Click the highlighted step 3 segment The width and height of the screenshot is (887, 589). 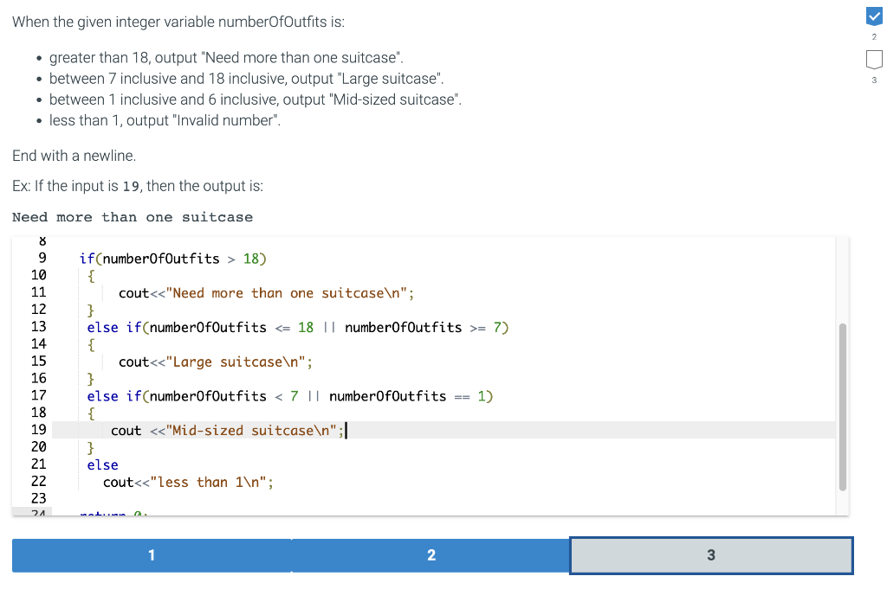710,554
